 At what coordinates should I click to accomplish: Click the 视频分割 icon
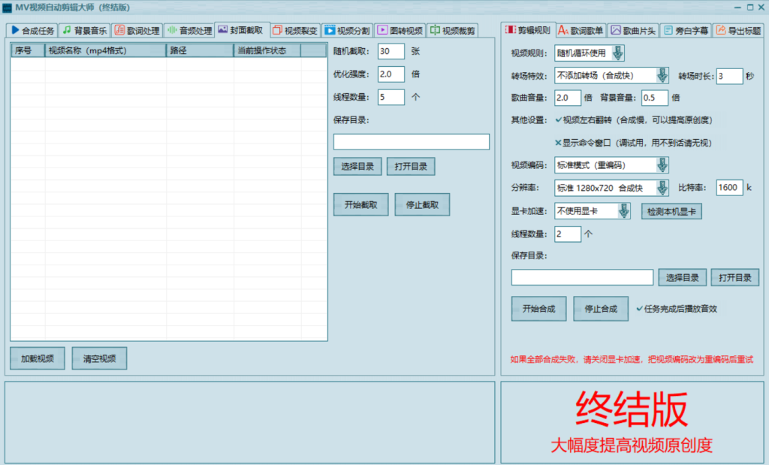tap(330, 31)
